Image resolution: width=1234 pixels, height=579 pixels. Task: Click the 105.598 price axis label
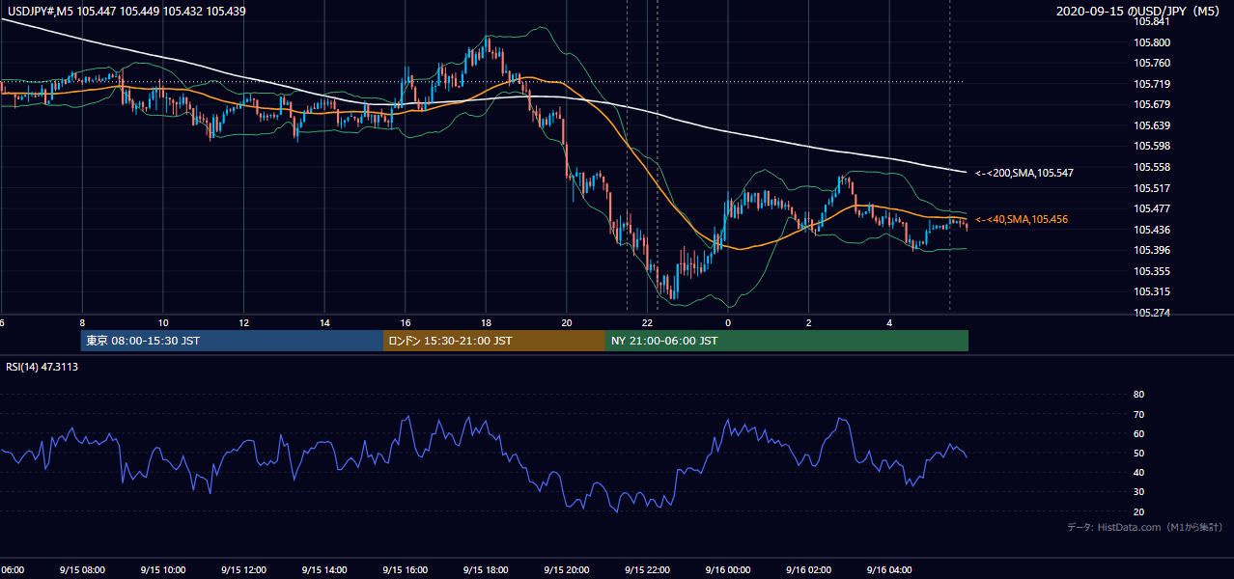coord(1152,146)
